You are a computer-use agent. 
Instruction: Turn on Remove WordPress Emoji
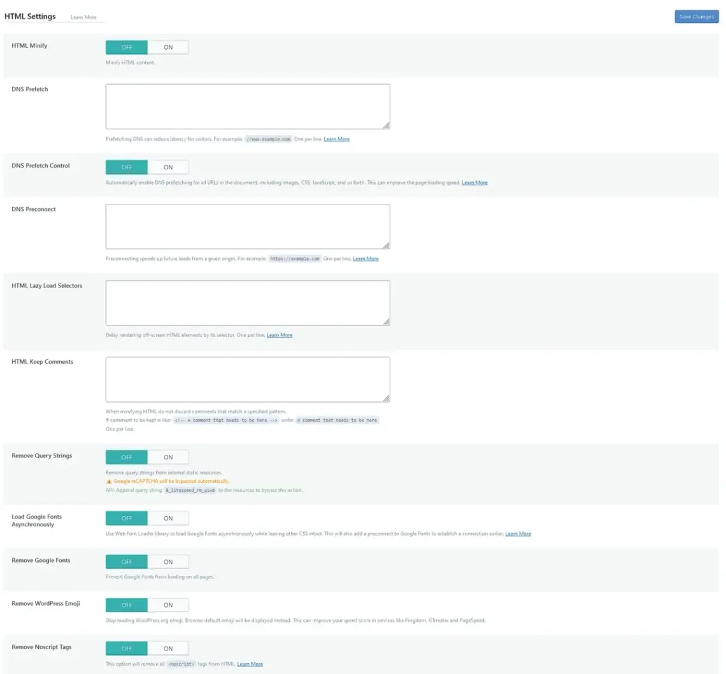pyautogui.click(x=168, y=605)
